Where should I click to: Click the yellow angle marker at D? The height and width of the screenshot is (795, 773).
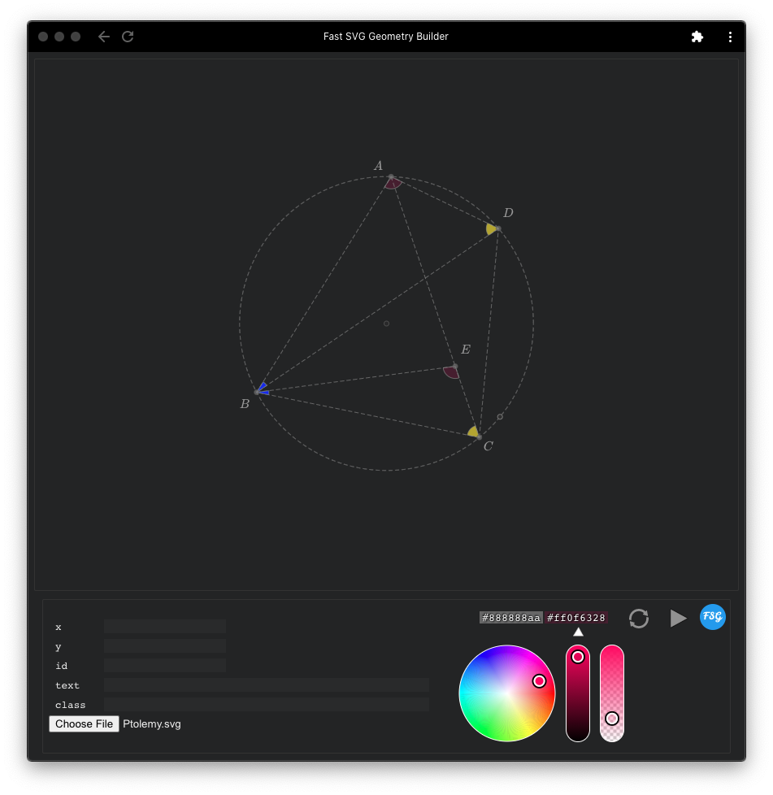[x=491, y=229]
